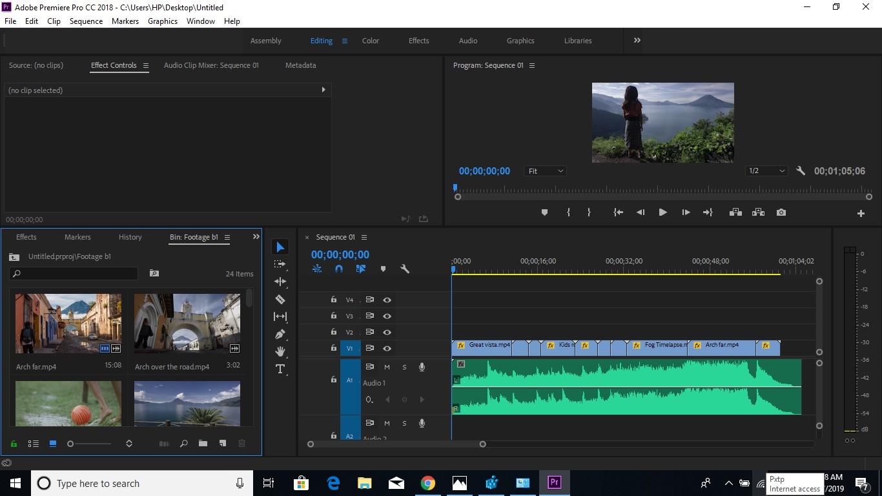882x496 pixels.
Task: Open the Graphics menu in menu bar
Action: [x=163, y=21]
